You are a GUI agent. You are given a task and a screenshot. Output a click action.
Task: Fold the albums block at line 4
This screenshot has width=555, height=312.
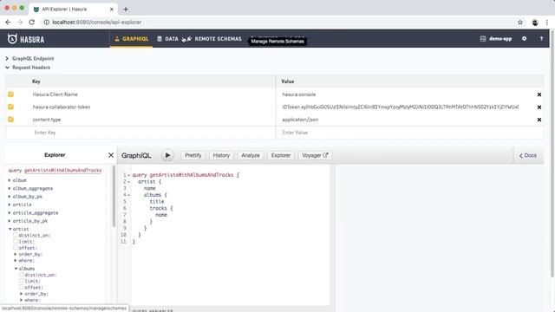click(x=129, y=195)
